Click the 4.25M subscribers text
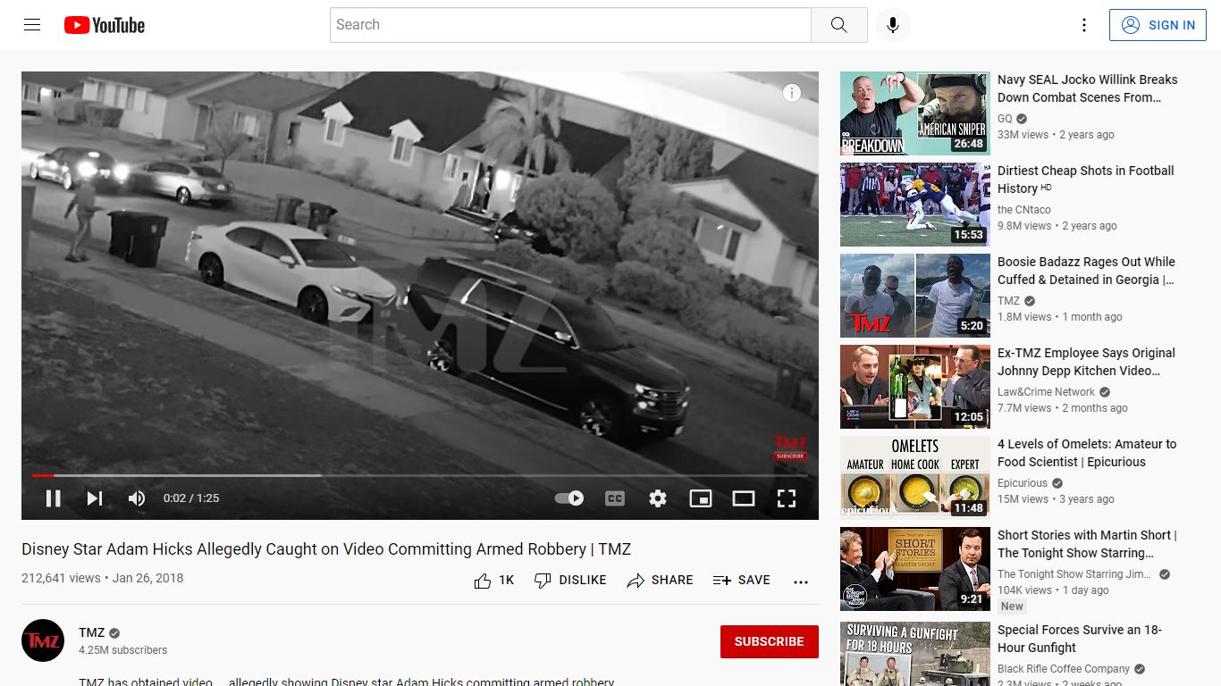The image size is (1221, 686). (122, 650)
